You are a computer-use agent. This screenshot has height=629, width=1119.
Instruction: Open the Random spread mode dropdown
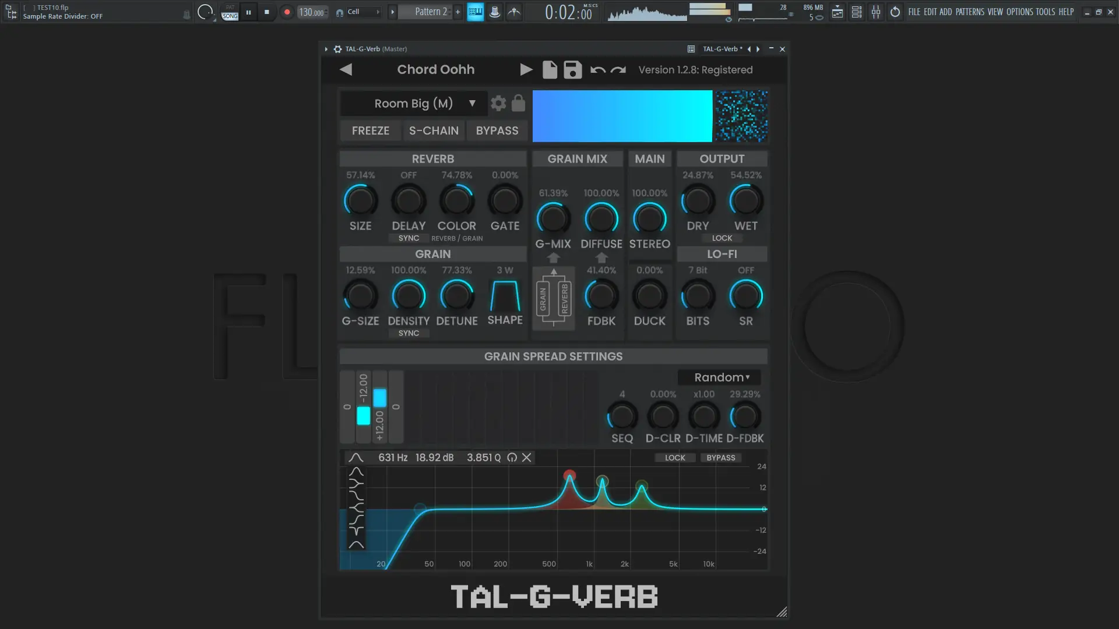(720, 377)
